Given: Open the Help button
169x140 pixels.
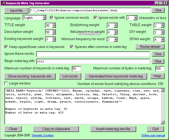Looking at the screenshot, I should coord(157,76).
